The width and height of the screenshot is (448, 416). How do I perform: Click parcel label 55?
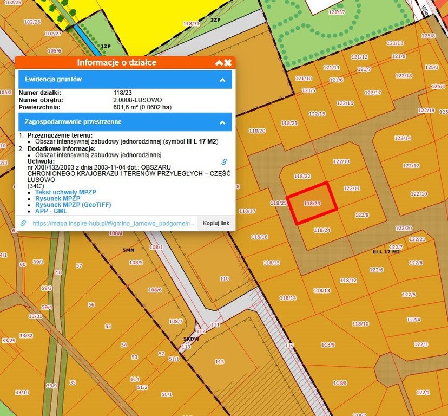tap(108, 326)
